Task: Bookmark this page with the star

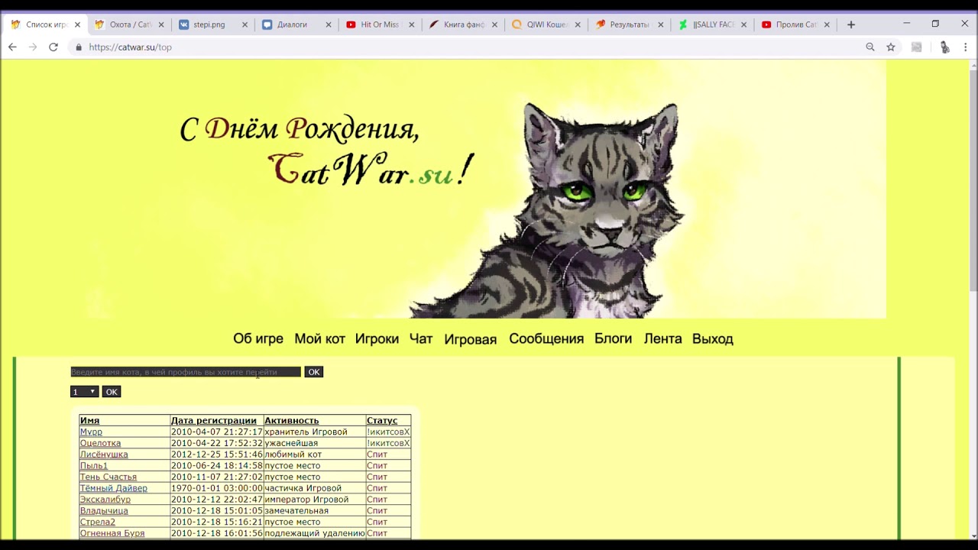Action: 891,47
